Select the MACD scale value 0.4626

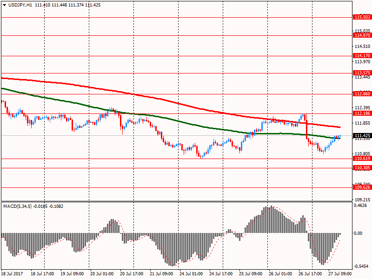click(360, 206)
